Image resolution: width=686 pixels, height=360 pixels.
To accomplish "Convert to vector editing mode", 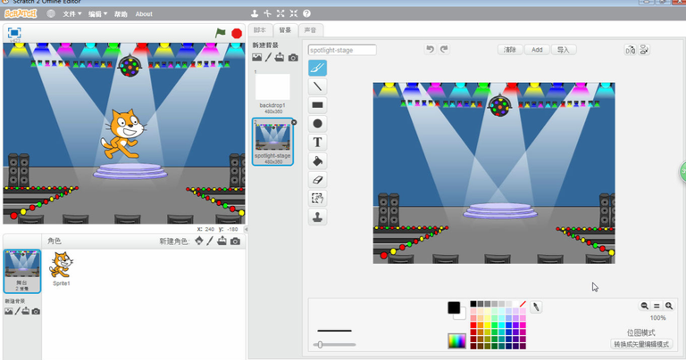I will click(x=641, y=344).
